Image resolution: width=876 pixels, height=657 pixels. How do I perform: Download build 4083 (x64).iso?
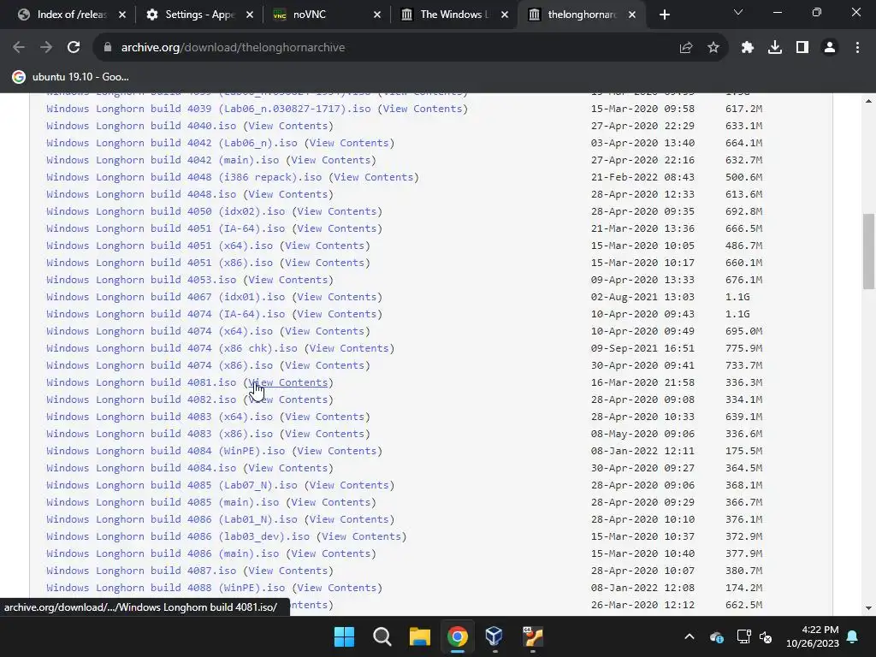160,417
